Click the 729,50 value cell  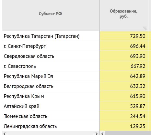pyautogui.click(x=124, y=36)
